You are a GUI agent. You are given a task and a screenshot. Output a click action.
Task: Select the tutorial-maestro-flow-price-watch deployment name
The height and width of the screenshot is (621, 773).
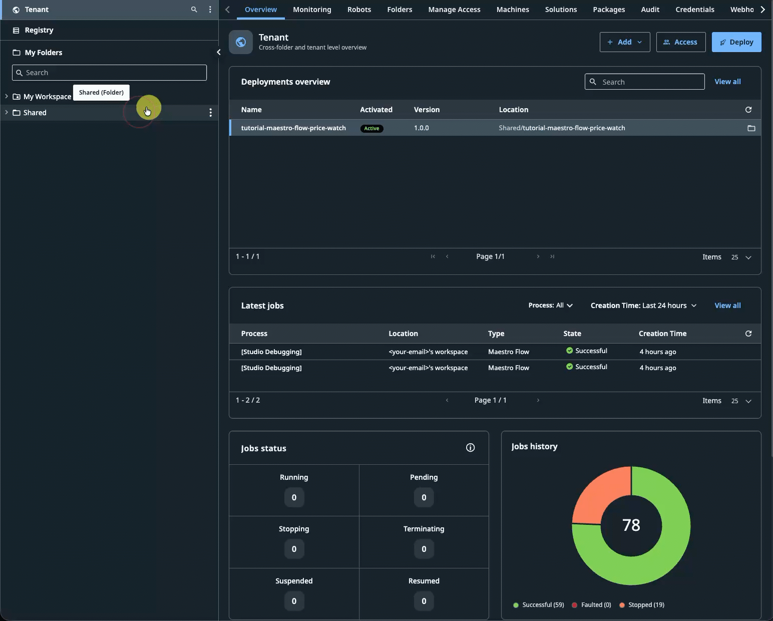pos(293,128)
